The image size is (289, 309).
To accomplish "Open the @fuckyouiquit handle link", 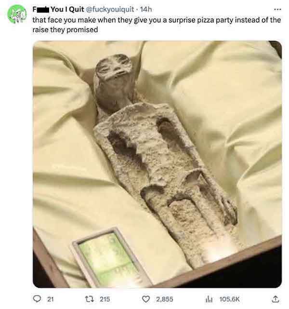I will pyautogui.click(x=110, y=9).
